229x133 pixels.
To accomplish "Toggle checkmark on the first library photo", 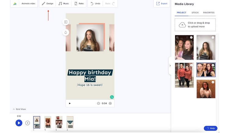I will [191, 37].
